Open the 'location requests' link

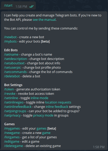58,102
